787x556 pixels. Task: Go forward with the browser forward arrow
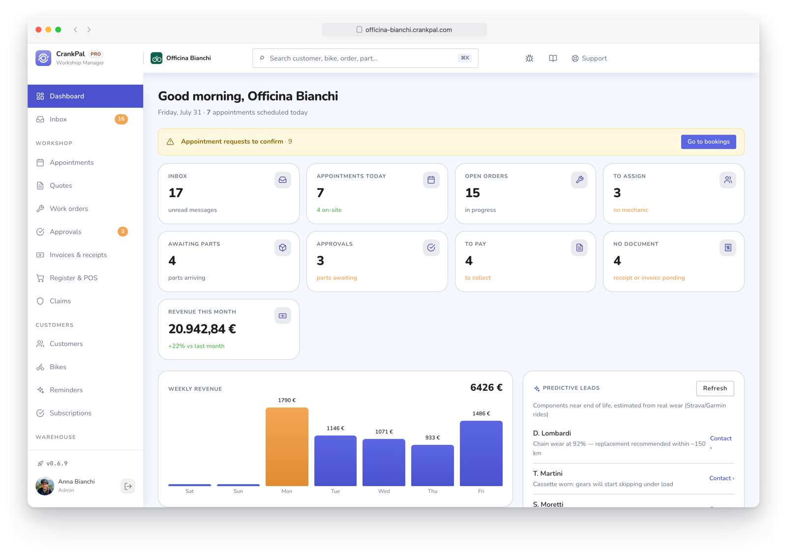pos(89,29)
